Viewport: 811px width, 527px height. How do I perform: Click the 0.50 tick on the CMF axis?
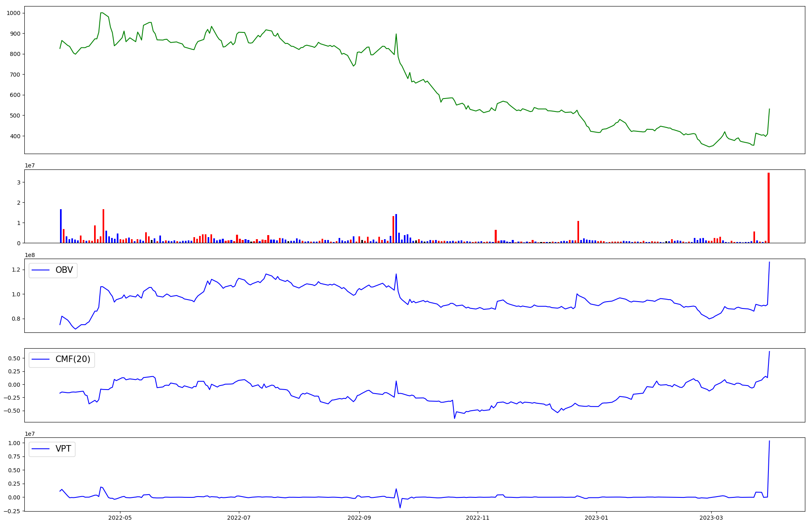(x=14, y=358)
